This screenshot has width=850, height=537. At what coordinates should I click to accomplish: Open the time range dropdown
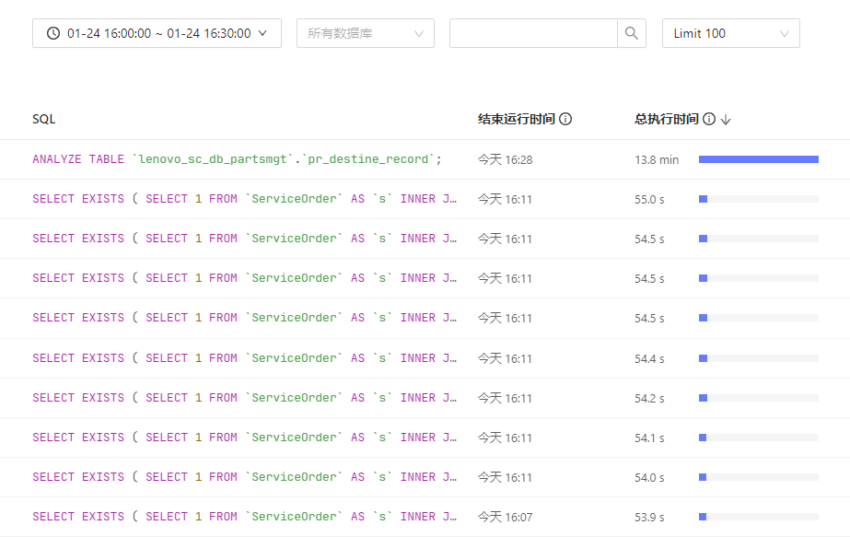coord(157,33)
